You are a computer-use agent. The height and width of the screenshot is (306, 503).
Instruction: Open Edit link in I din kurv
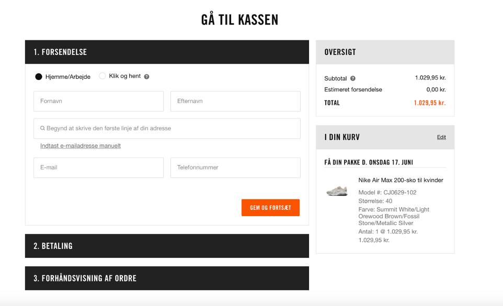[441, 137]
